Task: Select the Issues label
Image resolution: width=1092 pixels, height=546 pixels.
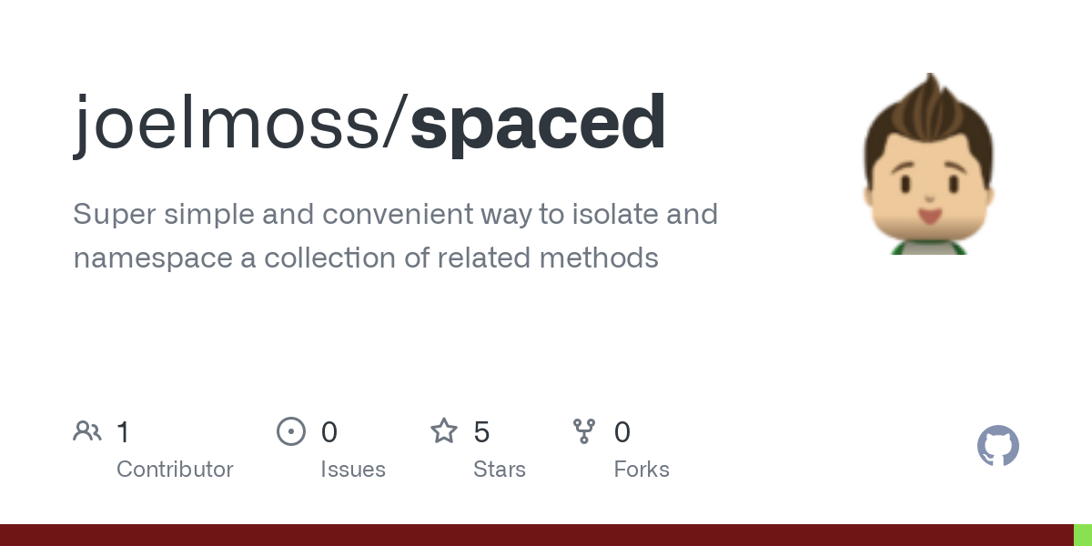Action: pos(353,470)
